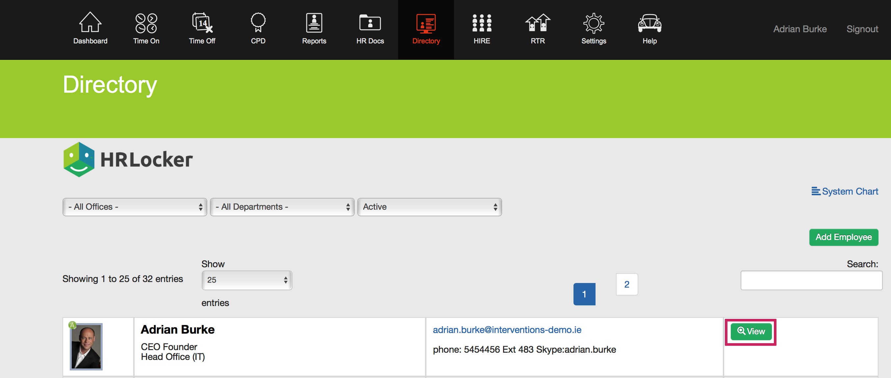Select the Directory navigation tab
The height and width of the screenshot is (378, 891).
(426, 29)
